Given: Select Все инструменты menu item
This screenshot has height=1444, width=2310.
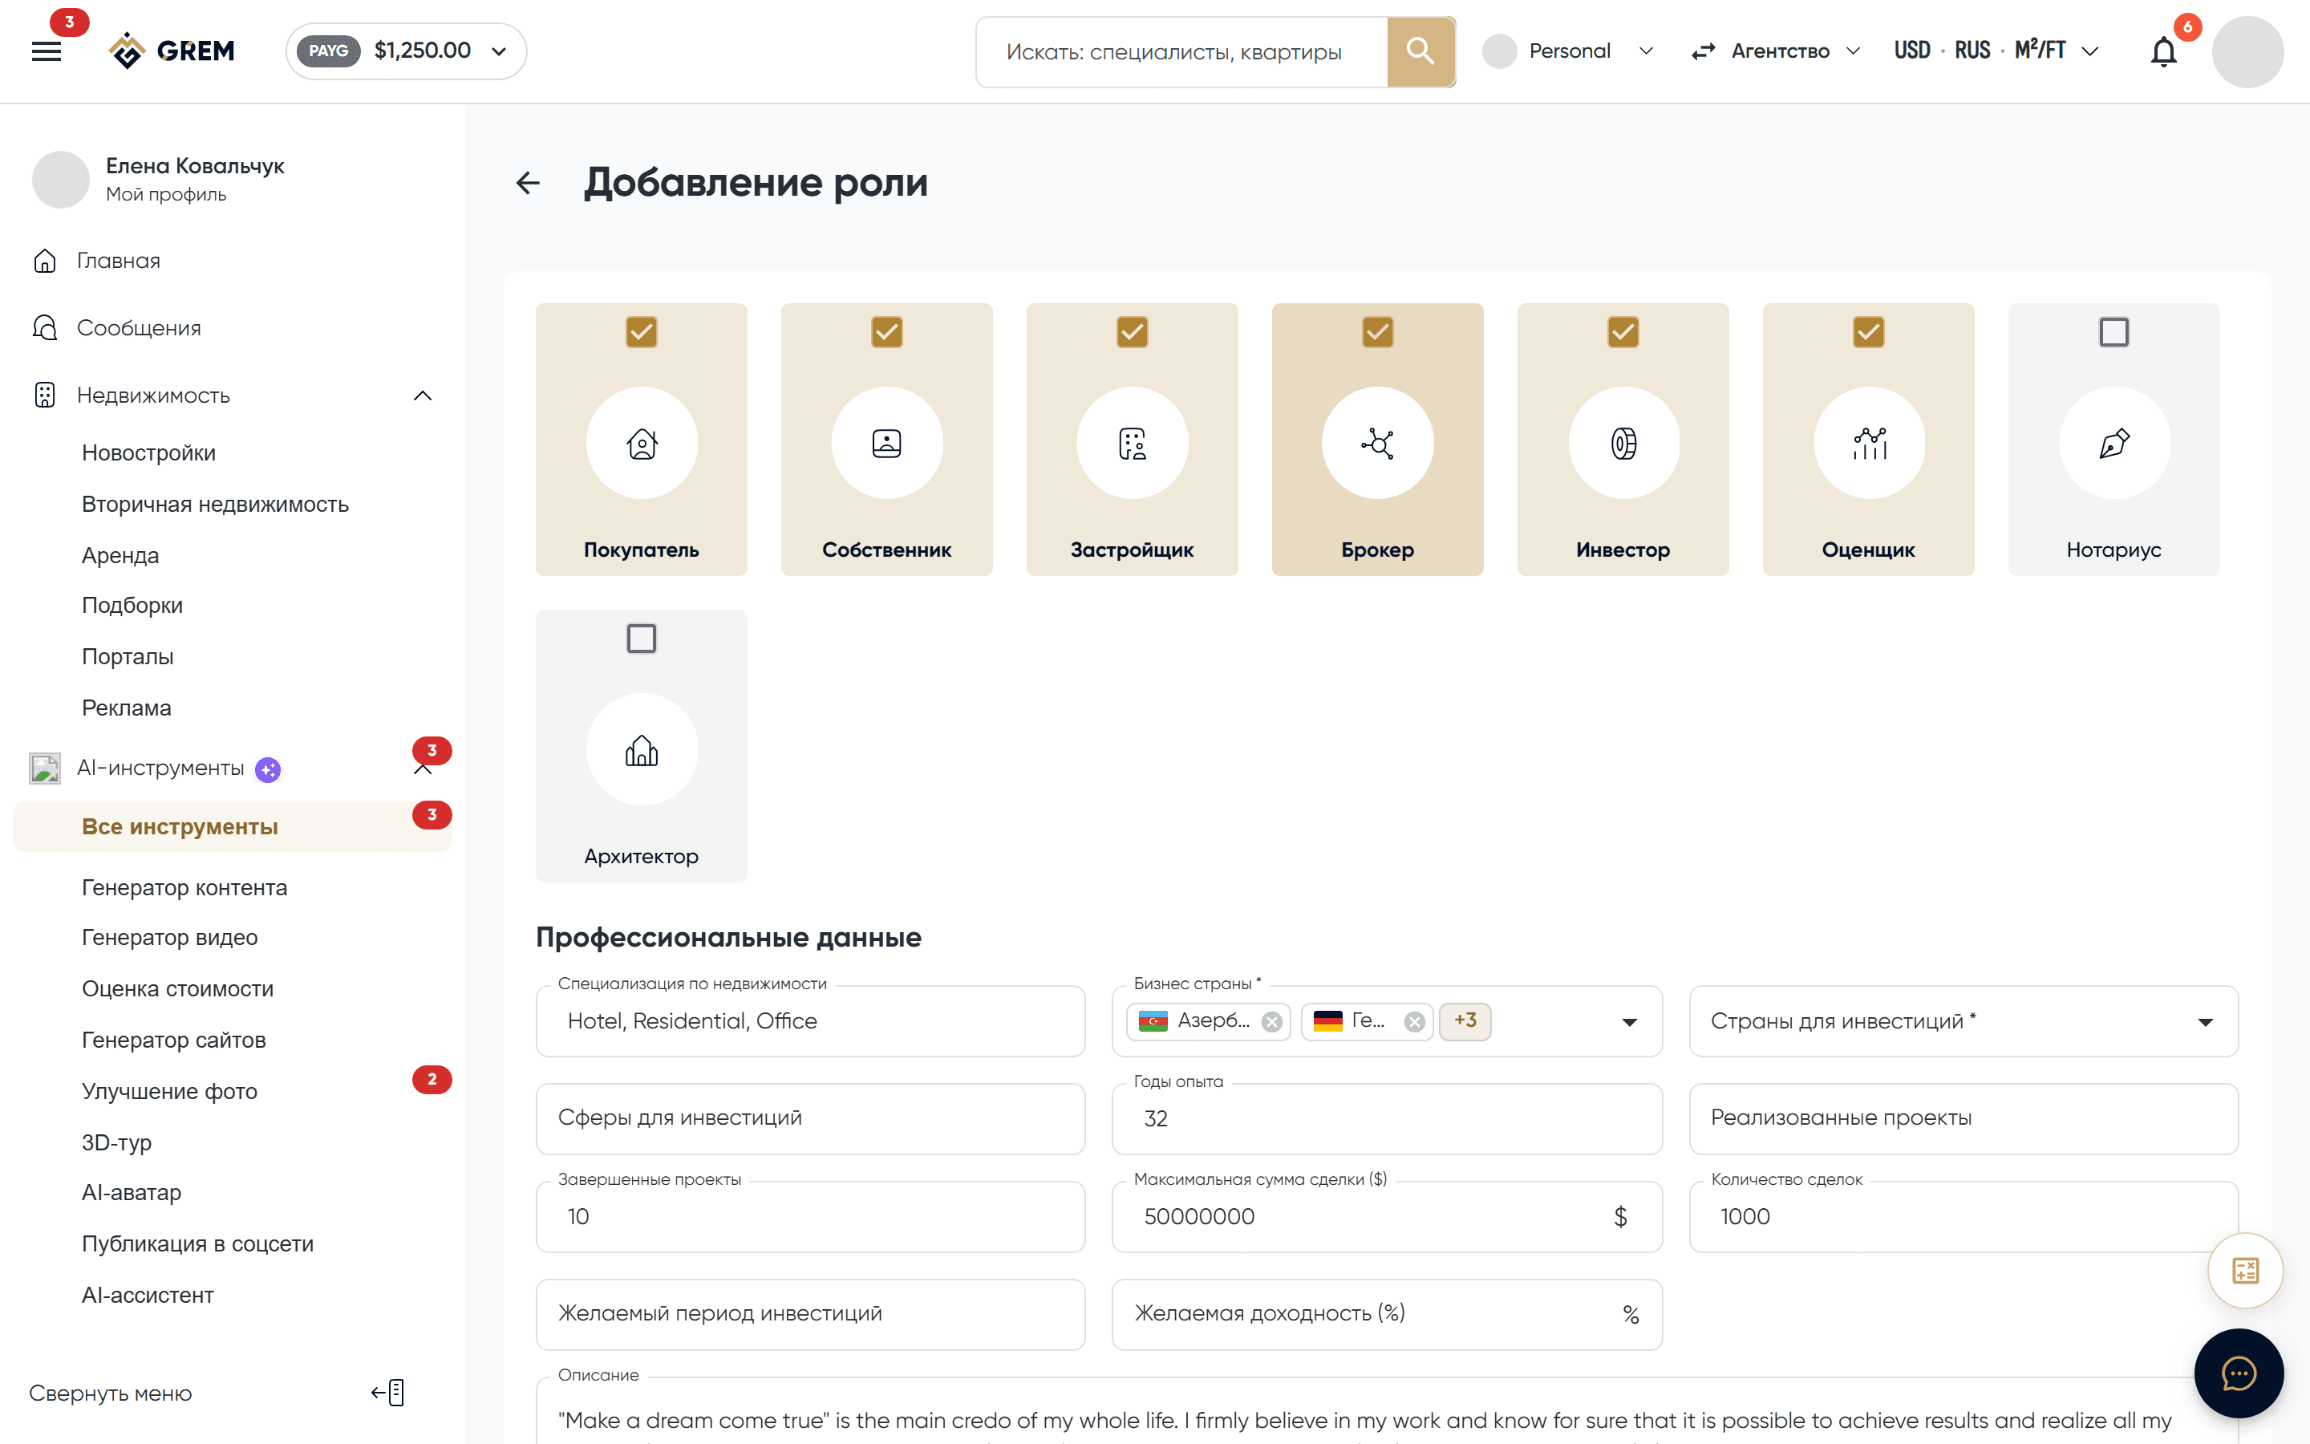Looking at the screenshot, I should [232, 827].
